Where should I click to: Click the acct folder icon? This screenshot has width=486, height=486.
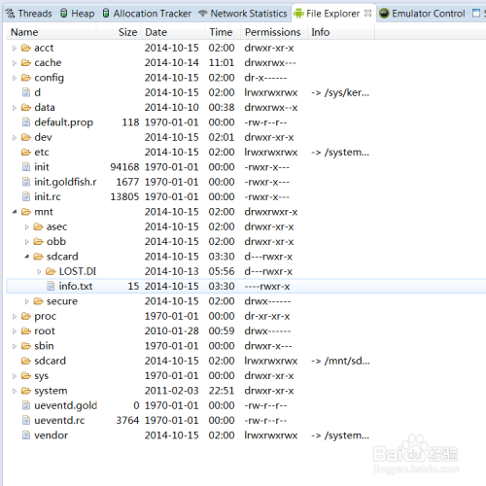(26, 48)
